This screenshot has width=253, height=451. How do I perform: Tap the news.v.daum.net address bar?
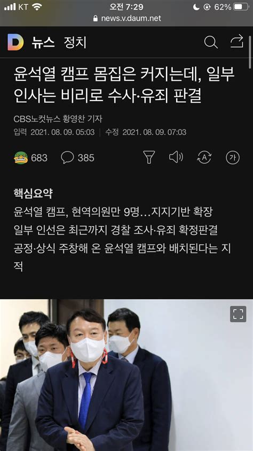click(127, 18)
